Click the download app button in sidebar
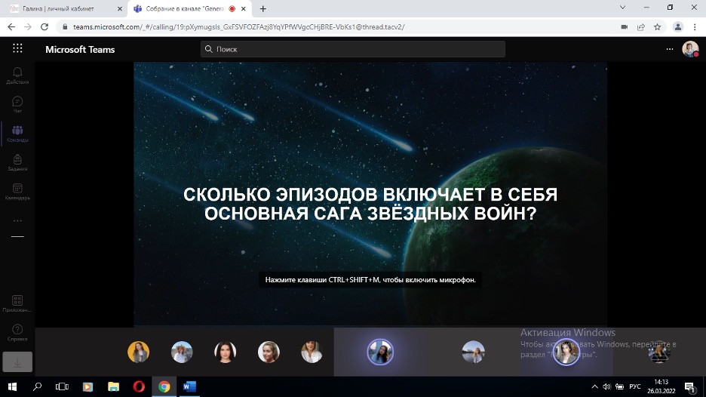This screenshot has height=397, width=706. (x=17, y=362)
